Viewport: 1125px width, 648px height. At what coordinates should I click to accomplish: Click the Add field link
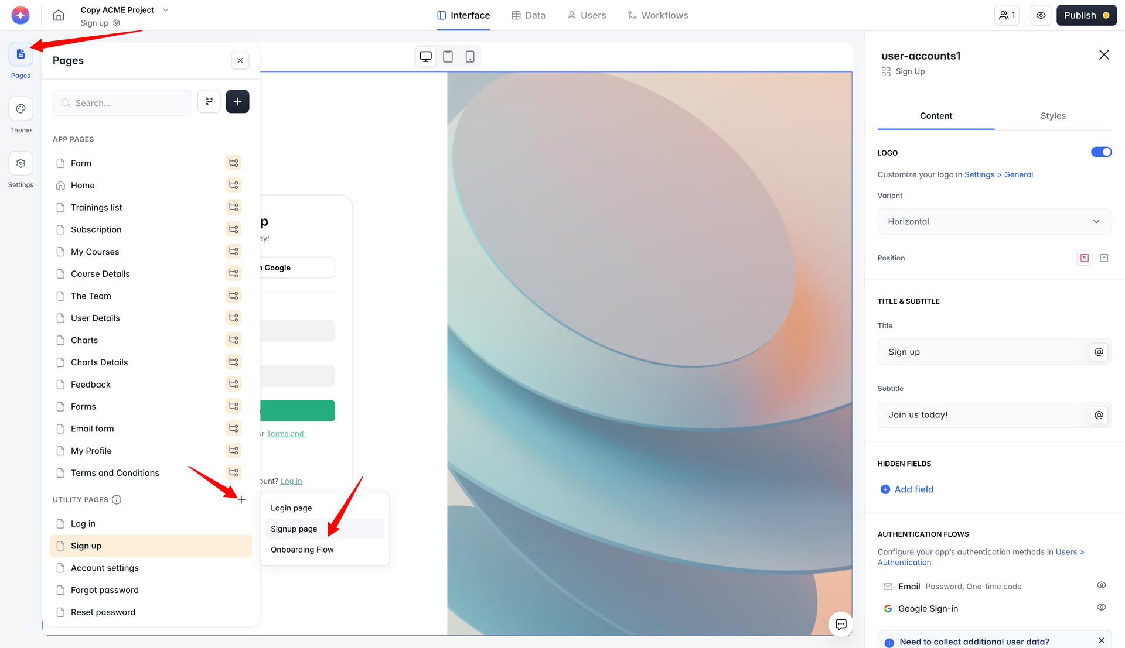tap(913, 489)
